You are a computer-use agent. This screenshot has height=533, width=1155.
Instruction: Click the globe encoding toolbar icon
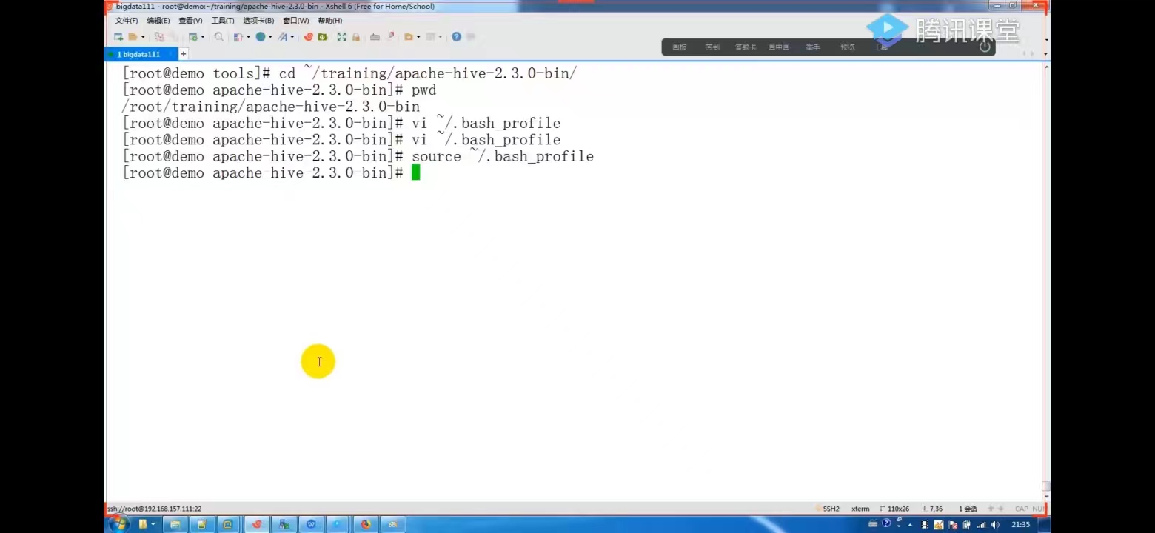point(261,37)
